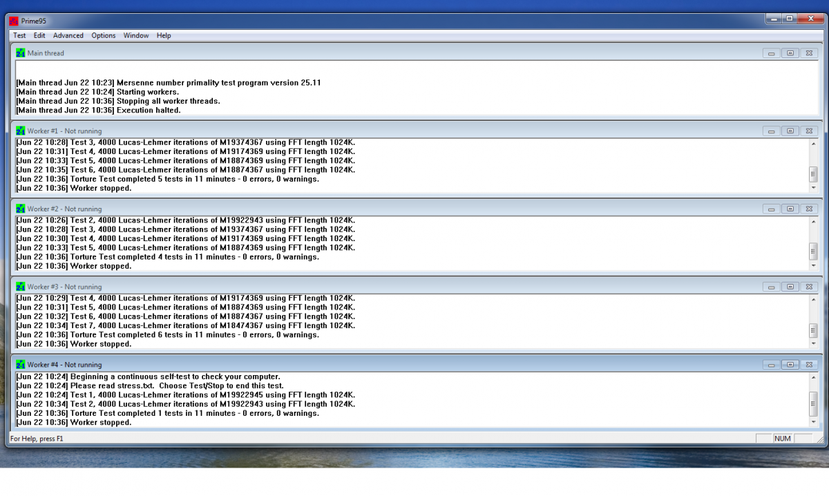Screen dimensions: 829x496
Task: Close the Main thread child window
Action: 809,53
